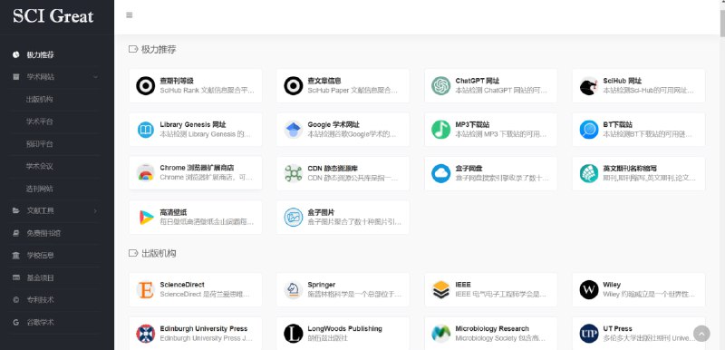
Task: Click the IEEE stacked layers icon
Action: (x=441, y=290)
